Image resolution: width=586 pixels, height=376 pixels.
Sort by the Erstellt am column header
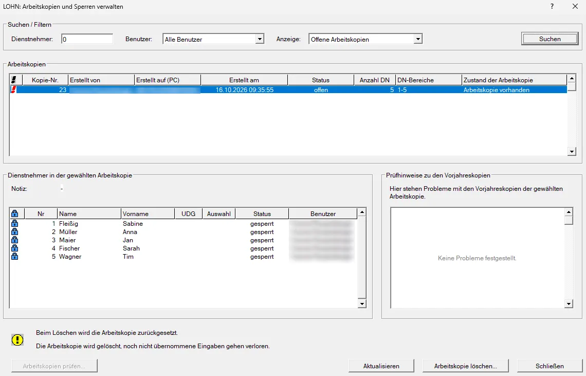pos(244,80)
